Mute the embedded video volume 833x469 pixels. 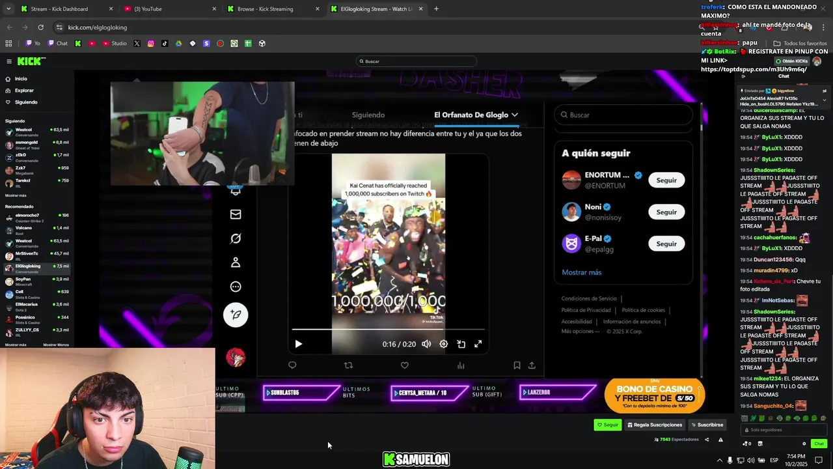[x=426, y=344]
